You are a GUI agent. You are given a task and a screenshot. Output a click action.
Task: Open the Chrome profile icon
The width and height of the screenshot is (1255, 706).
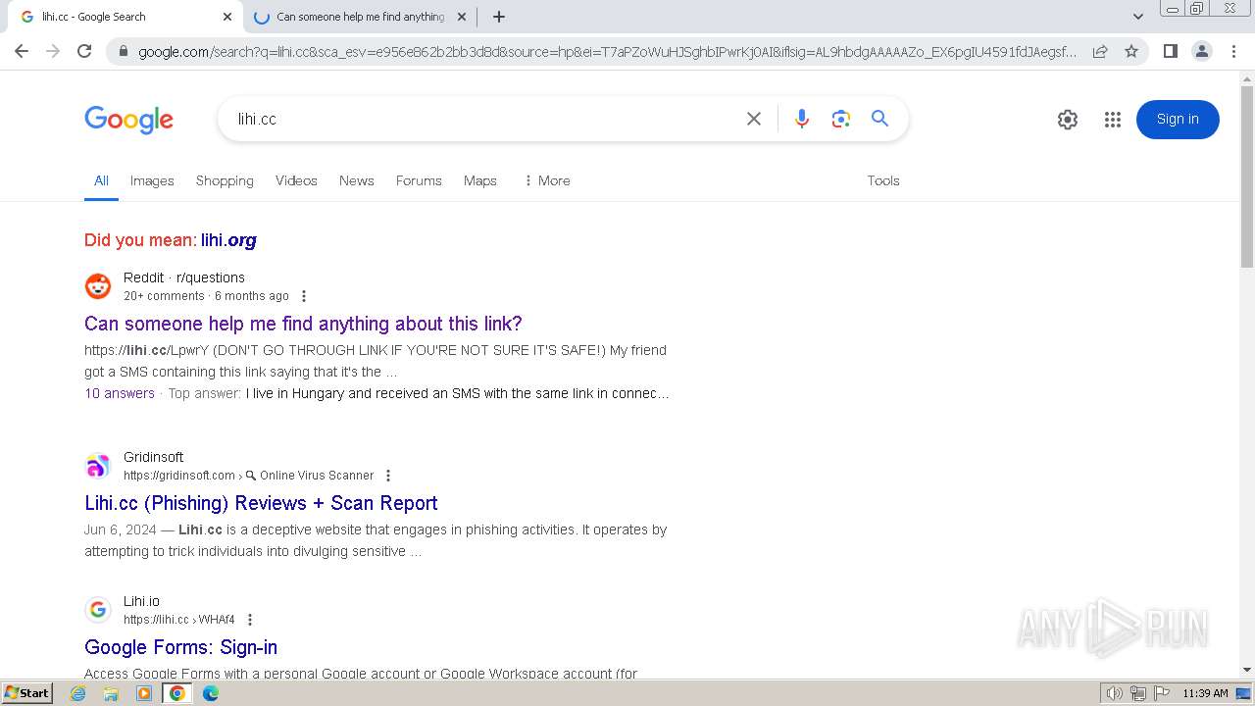point(1201,51)
